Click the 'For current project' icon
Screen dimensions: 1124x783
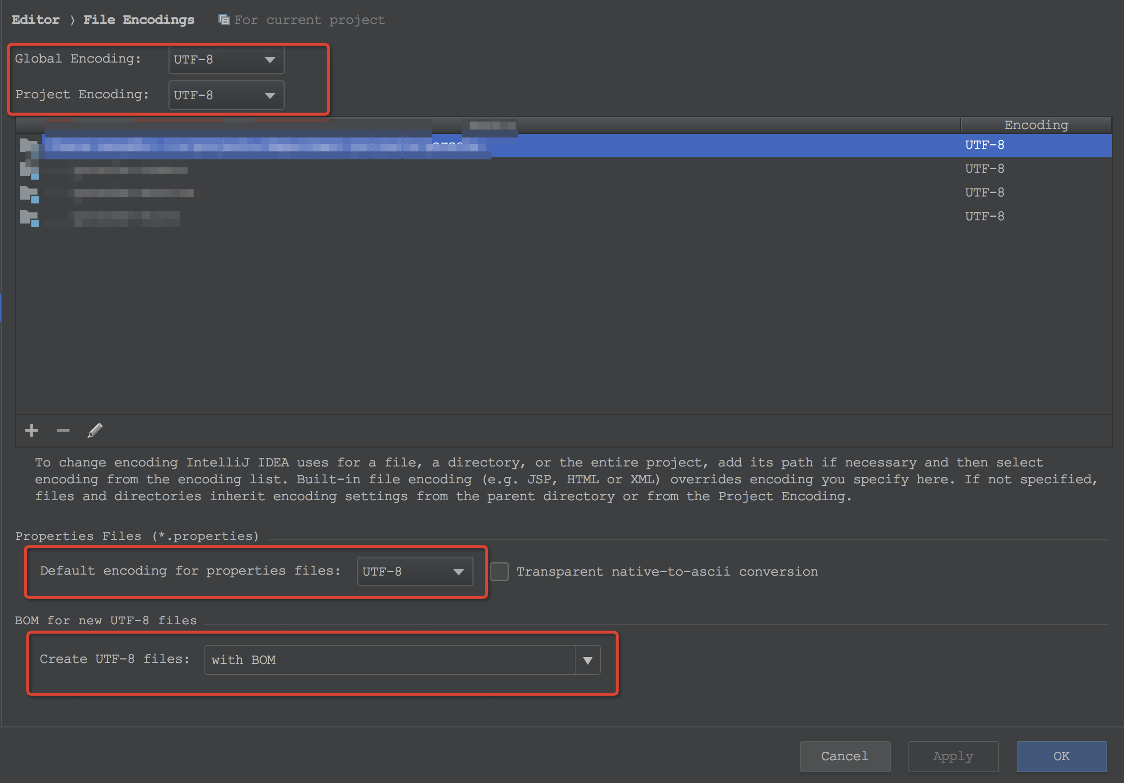(x=224, y=20)
